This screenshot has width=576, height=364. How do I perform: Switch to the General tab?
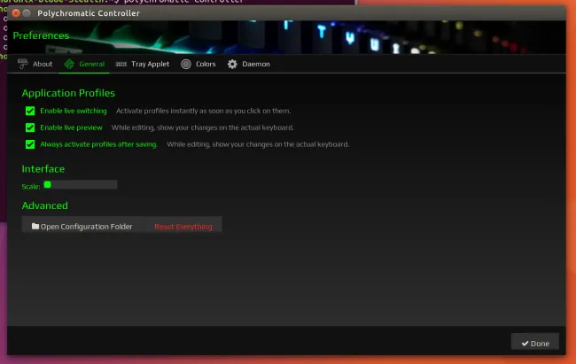pos(84,64)
